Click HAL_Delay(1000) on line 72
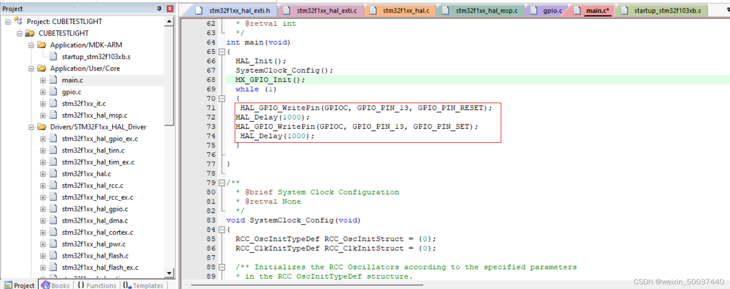Screen dimensions: 730x289 click(270, 117)
